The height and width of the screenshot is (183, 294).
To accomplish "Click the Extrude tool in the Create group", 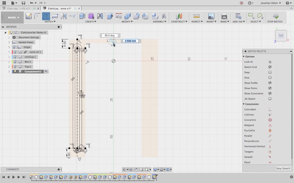I will coord(82,16).
